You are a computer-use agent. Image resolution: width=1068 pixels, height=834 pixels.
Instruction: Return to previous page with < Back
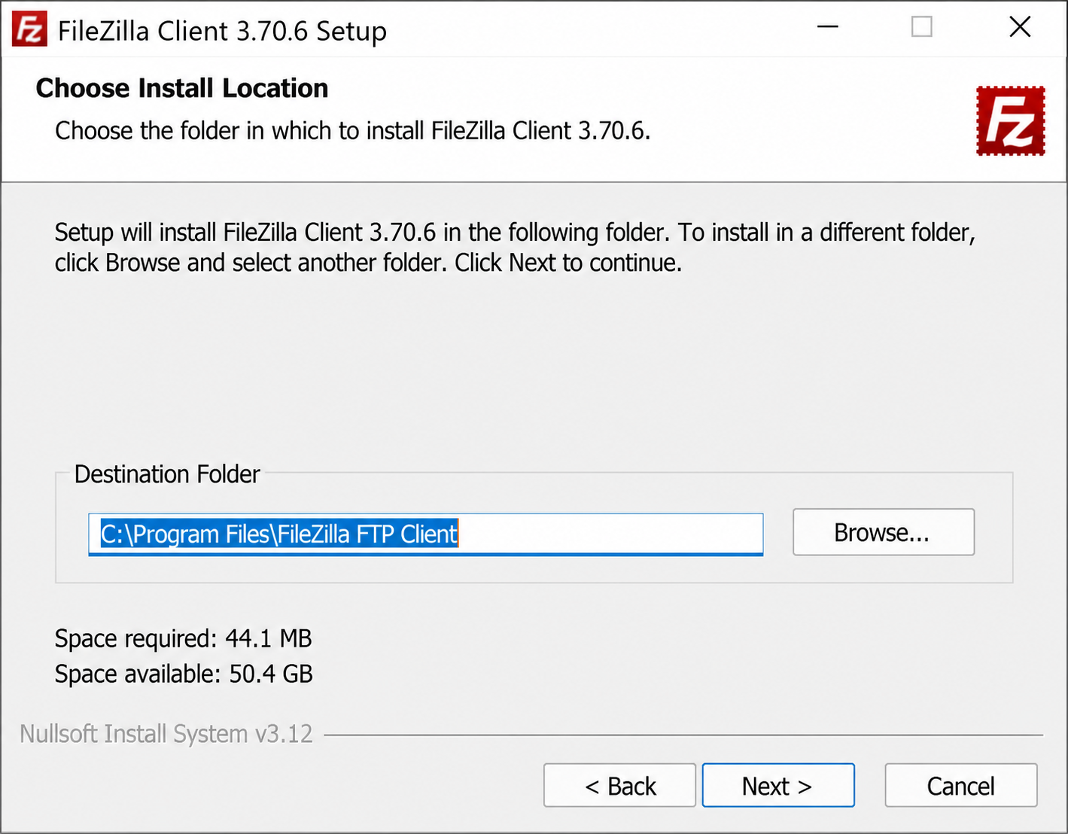tap(619, 785)
